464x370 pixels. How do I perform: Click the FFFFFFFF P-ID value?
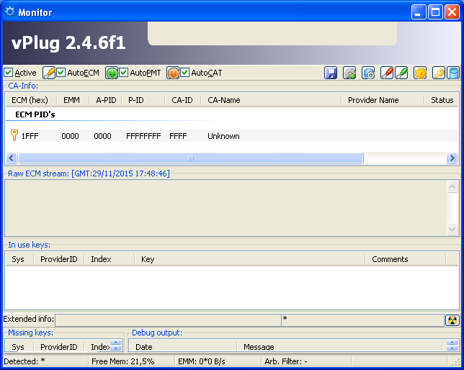(x=143, y=136)
